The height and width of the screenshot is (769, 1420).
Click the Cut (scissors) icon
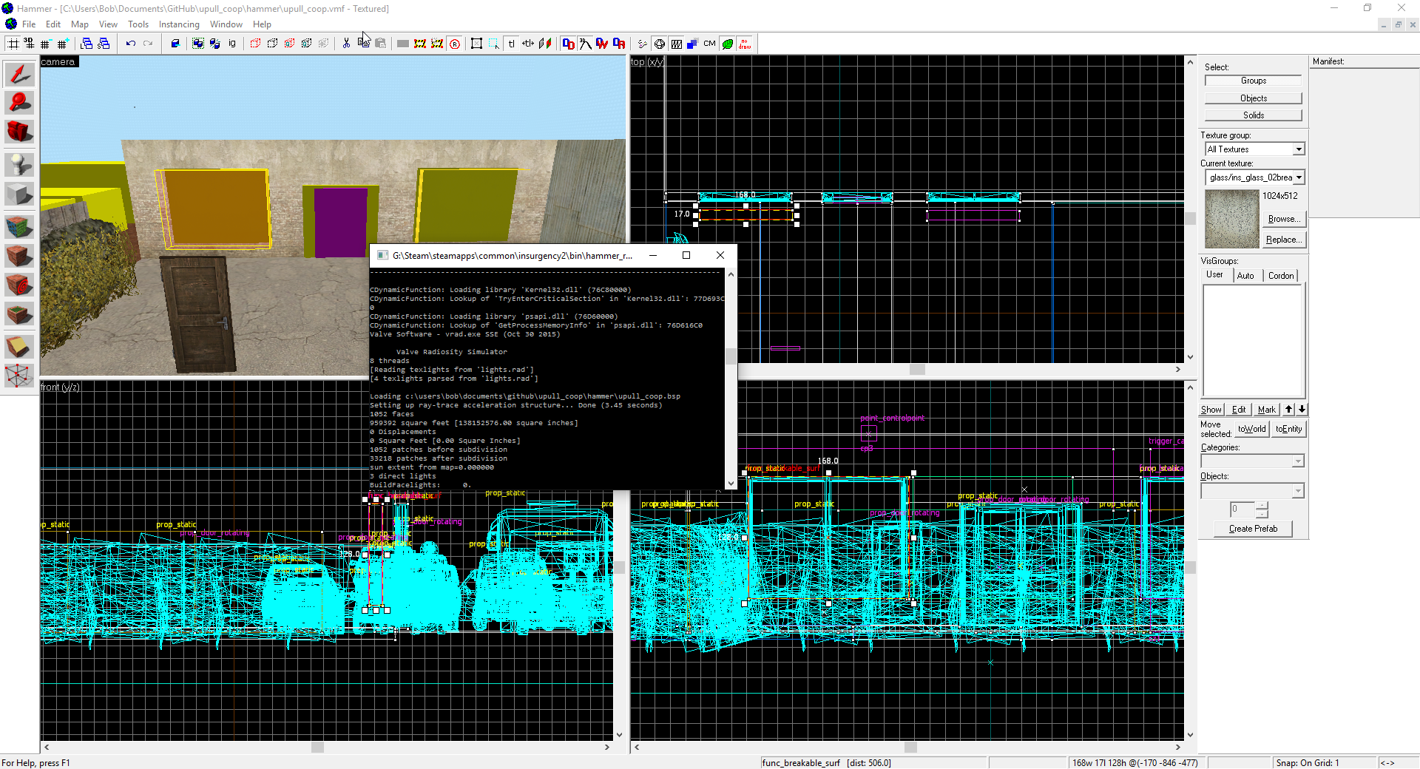346,44
